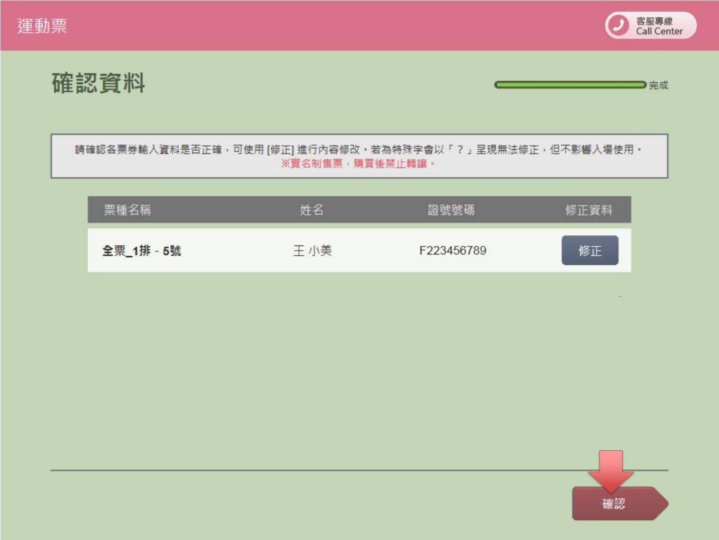Viewport: 719px width, 540px height.
Task: Click the green progress bar
Action: click(569, 85)
